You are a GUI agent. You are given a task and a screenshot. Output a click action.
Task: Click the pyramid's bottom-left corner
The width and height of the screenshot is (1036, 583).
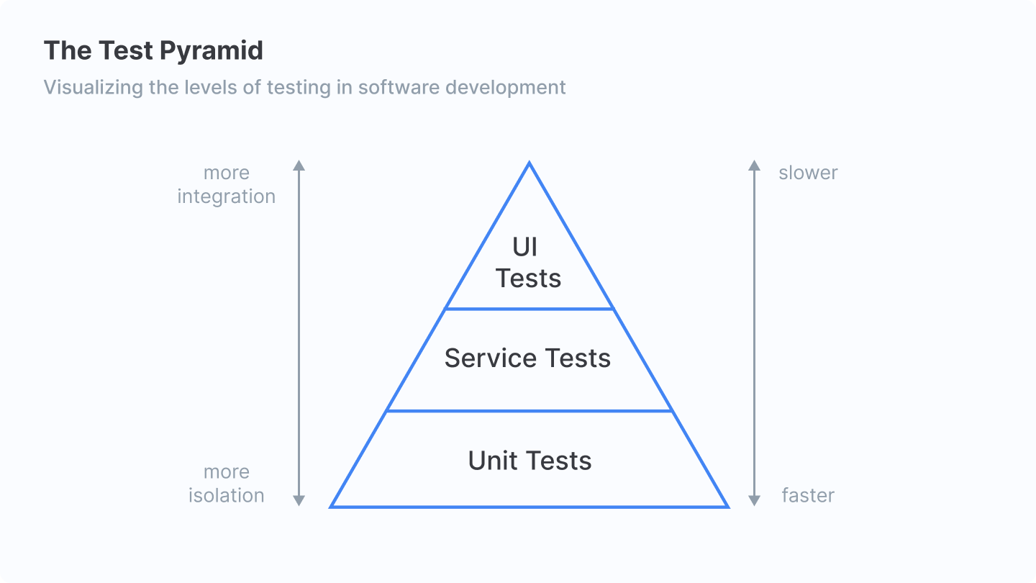coord(332,507)
